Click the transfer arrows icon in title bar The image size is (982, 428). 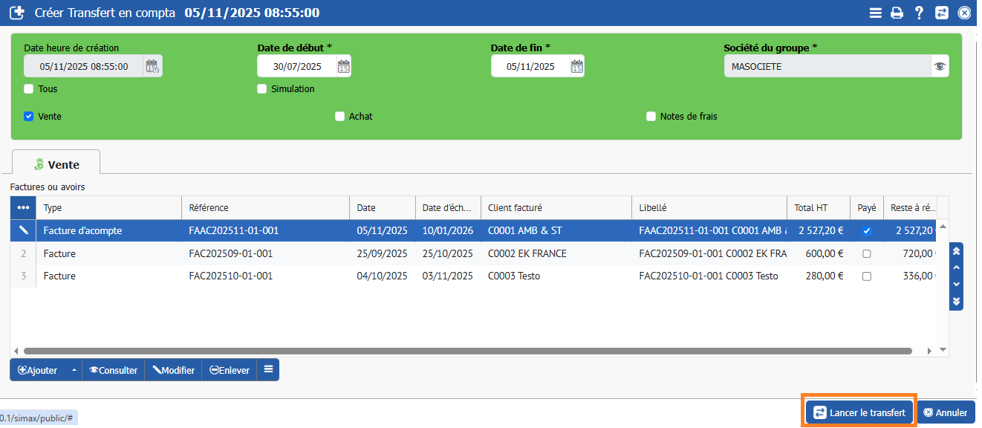pos(941,13)
